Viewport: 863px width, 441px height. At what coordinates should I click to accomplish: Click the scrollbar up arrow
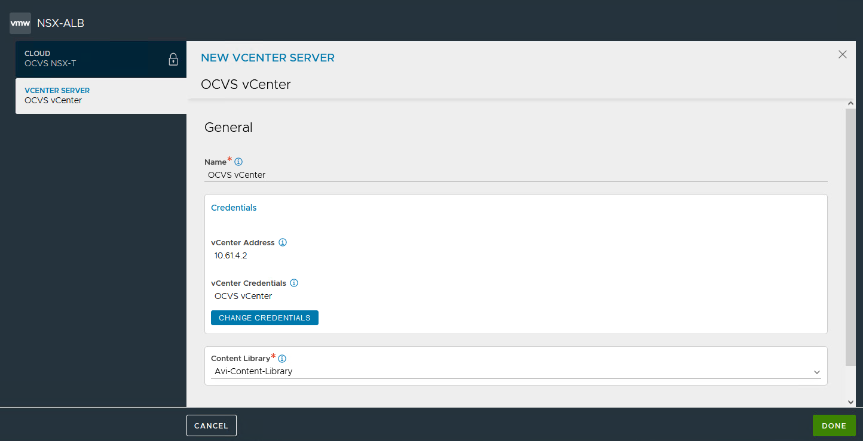point(850,104)
